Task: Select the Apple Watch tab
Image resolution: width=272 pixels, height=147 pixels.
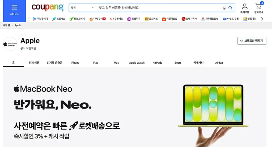Action: [x=137, y=63]
